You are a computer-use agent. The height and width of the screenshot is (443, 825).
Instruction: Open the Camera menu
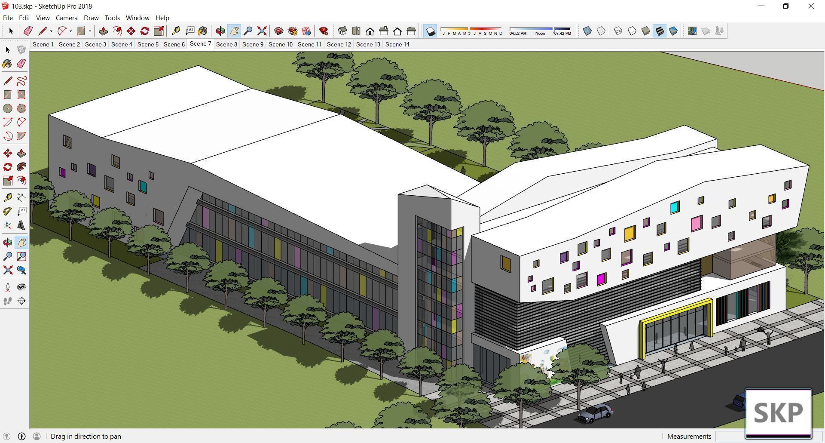point(67,18)
